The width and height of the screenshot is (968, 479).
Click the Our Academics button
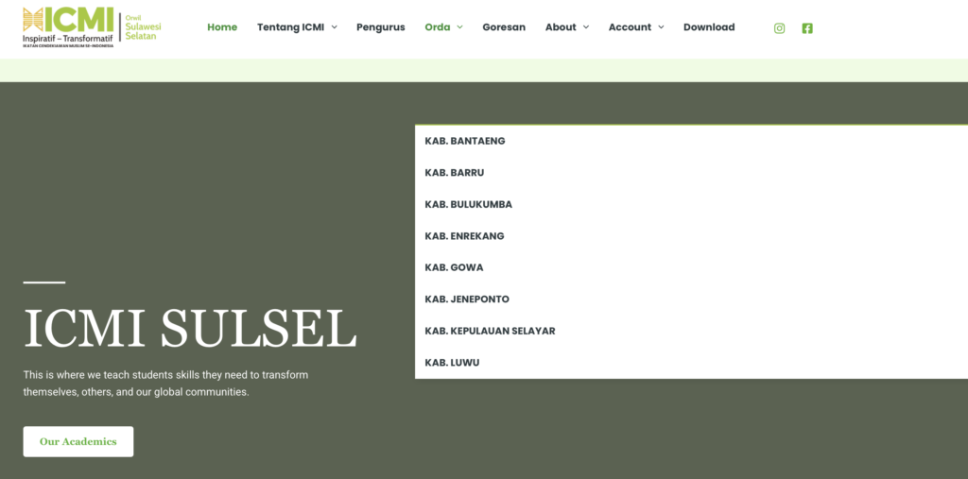tap(78, 441)
